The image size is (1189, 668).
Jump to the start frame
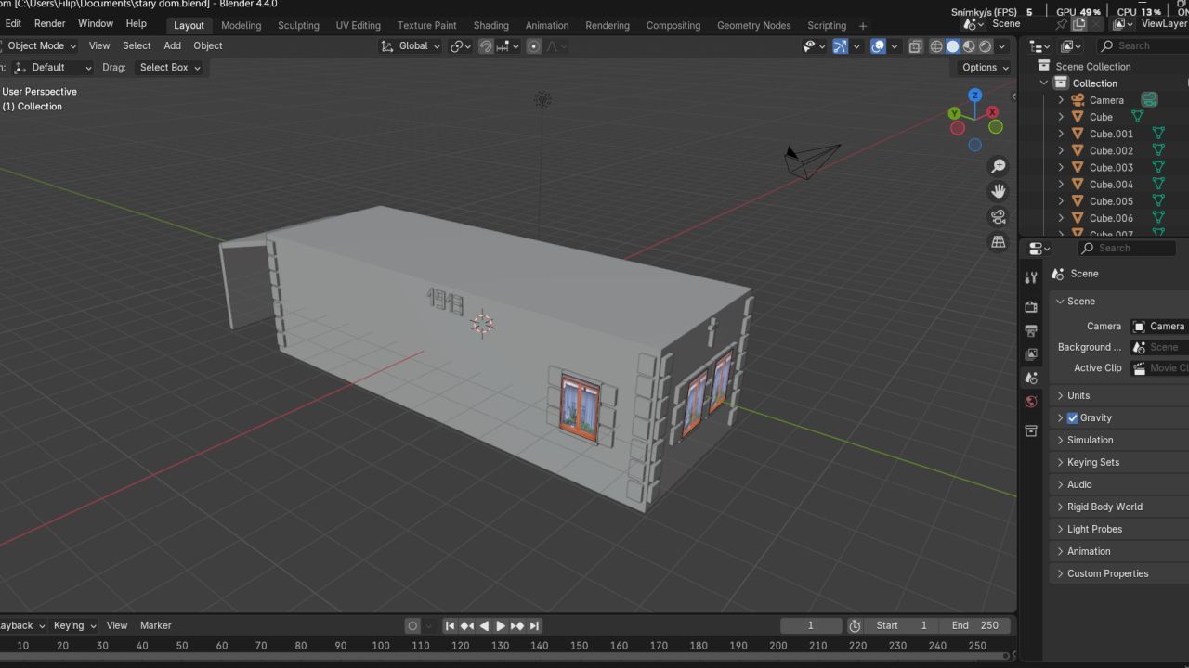click(x=451, y=625)
